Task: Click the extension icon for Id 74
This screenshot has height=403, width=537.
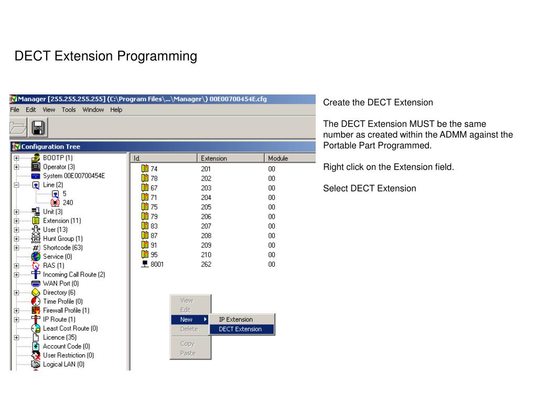Action: (x=145, y=168)
